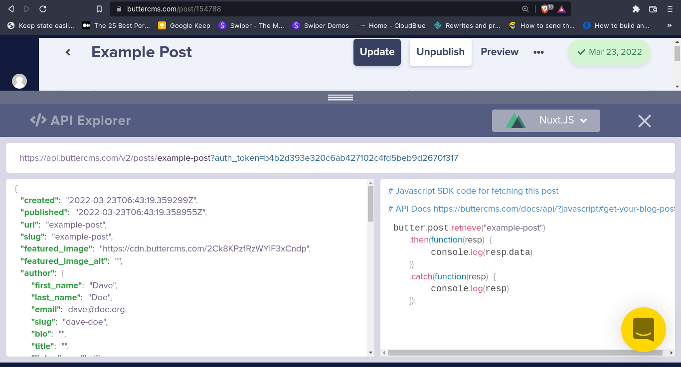
Task: Open Brave Shields lion icon
Action: [545, 9]
